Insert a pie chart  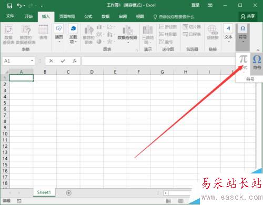tap(100, 42)
